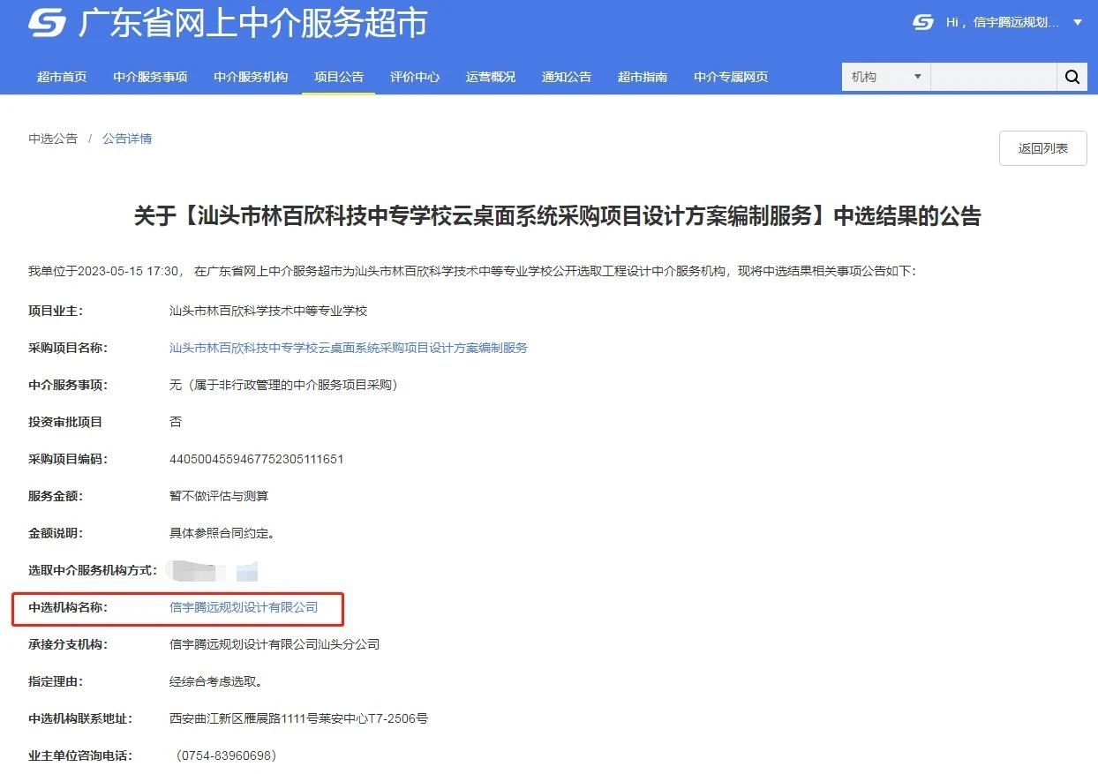The height and width of the screenshot is (774, 1098).
Task: Open 运营概况
Action: click(x=490, y=77)
